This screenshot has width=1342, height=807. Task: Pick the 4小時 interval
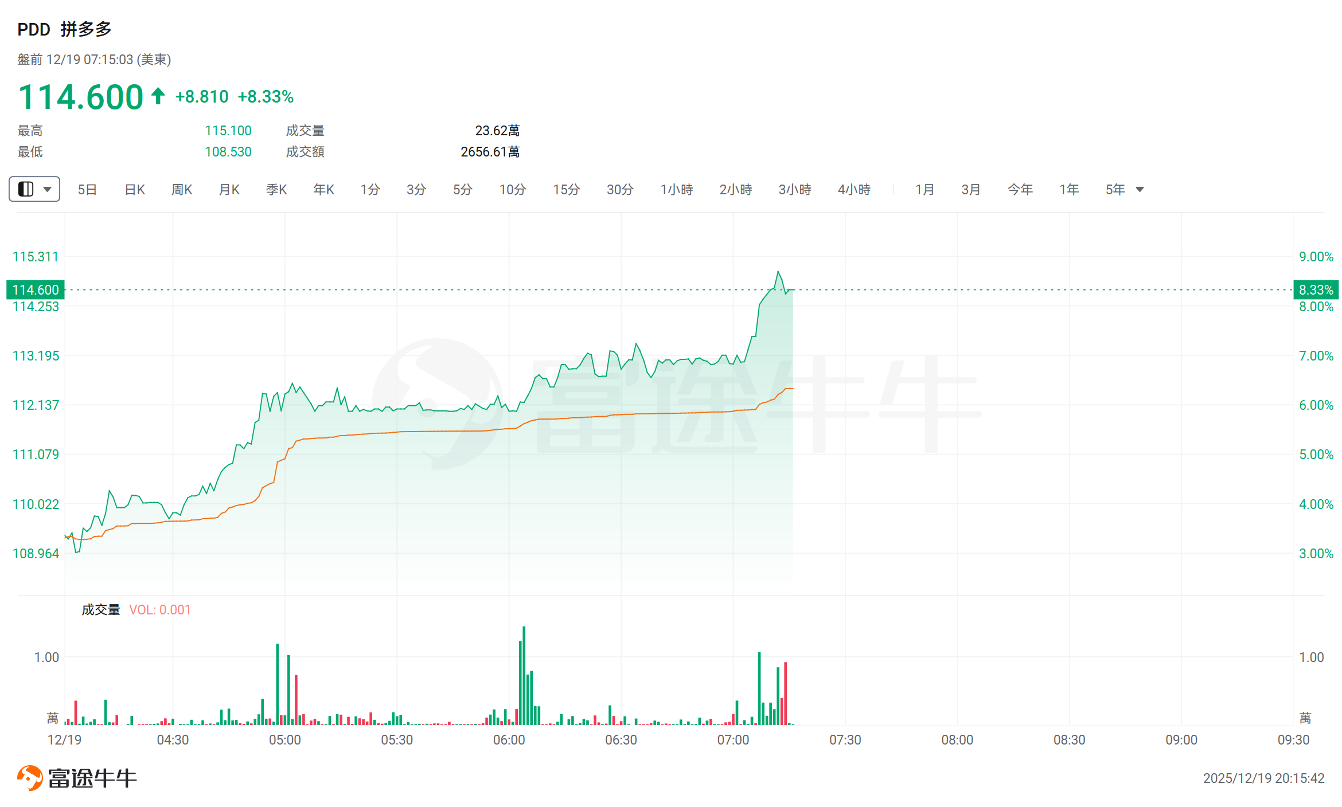point(854,190)
